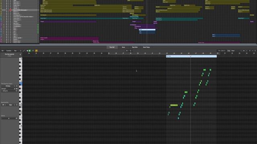Open the piano roll Functions menu
The width and height of the screenshot is (257, 144).
tap(9, 51)
